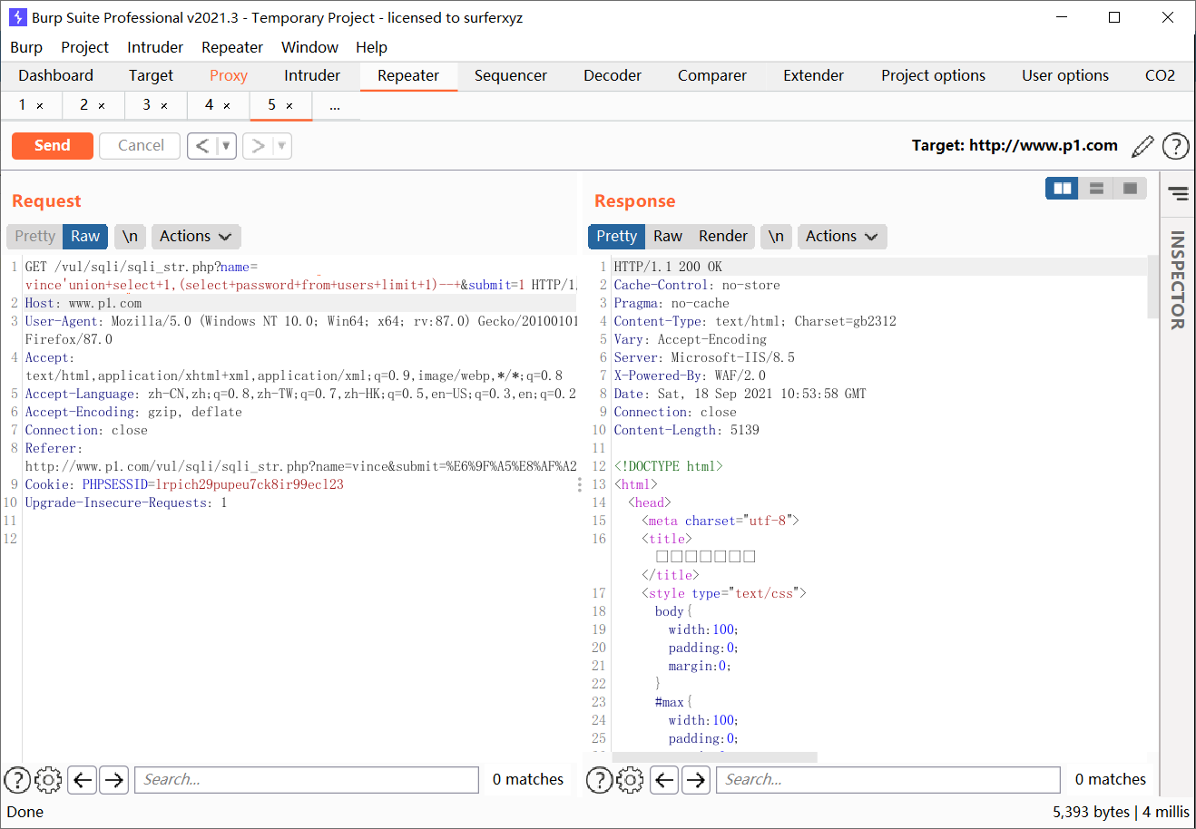Open the Intruder menu
The height and width of the screenshot is (829, 1196).
coord(155,47)
